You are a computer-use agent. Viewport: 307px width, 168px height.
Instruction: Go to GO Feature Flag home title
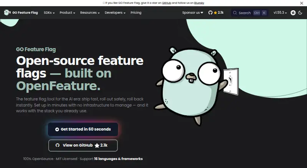tap(25, 13)
